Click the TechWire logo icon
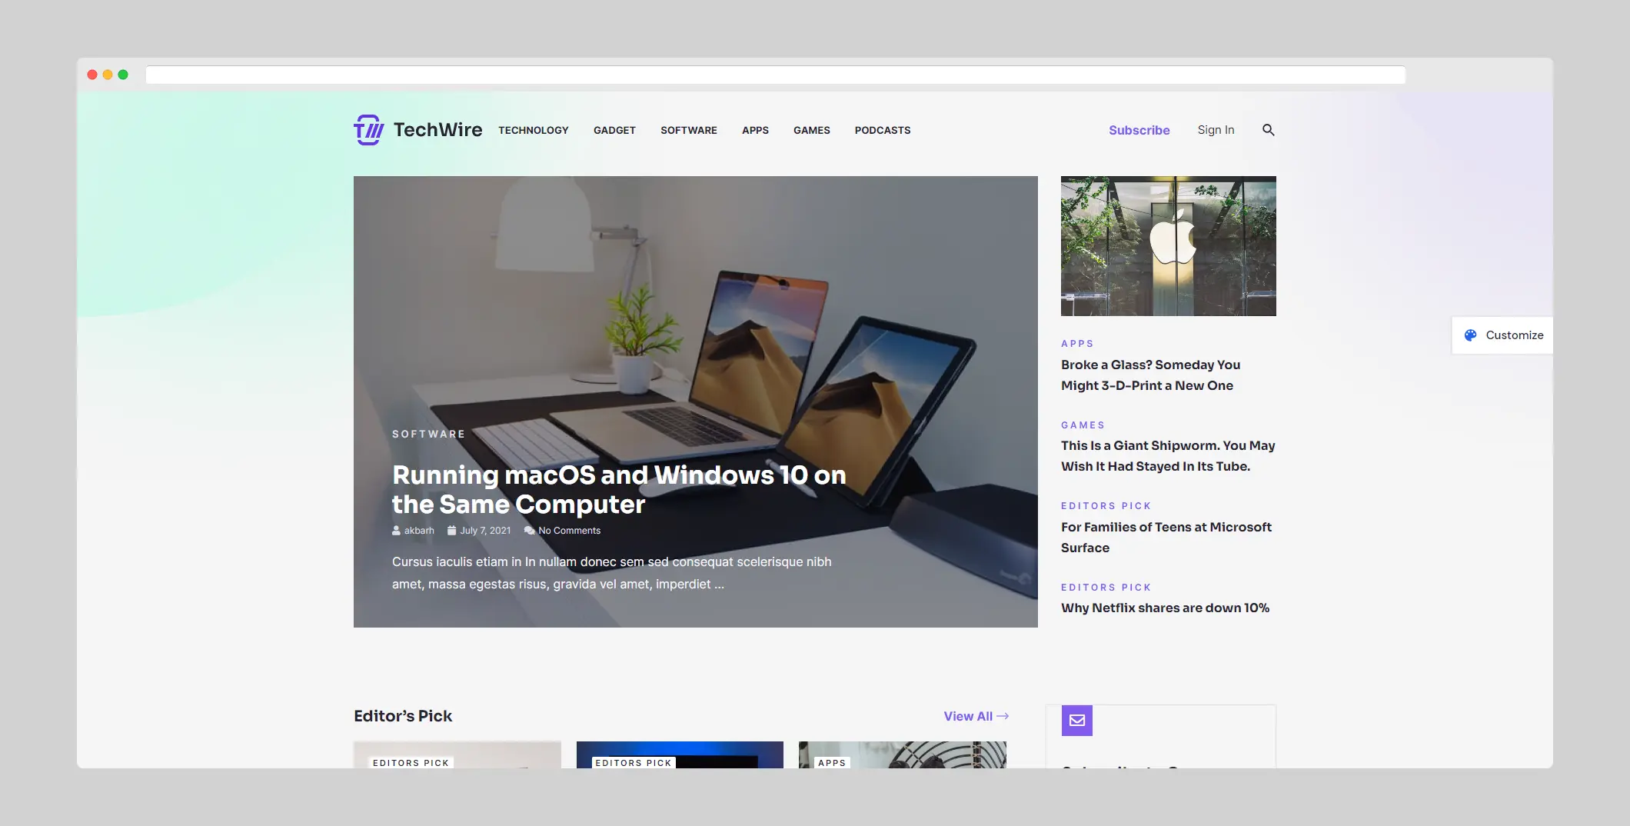The image size is (1630, 826). click(x=368, y=130)
